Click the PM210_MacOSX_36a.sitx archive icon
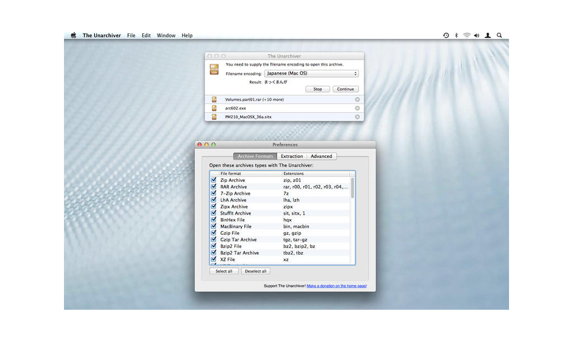The height and width of the screenshot is (342, 573). (214, 117)
